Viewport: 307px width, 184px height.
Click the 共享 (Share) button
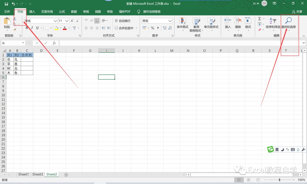coord(297,12)
